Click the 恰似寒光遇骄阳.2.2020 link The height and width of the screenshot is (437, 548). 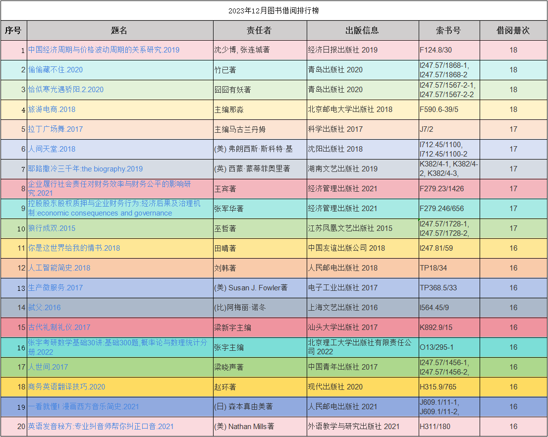point(66,90)
